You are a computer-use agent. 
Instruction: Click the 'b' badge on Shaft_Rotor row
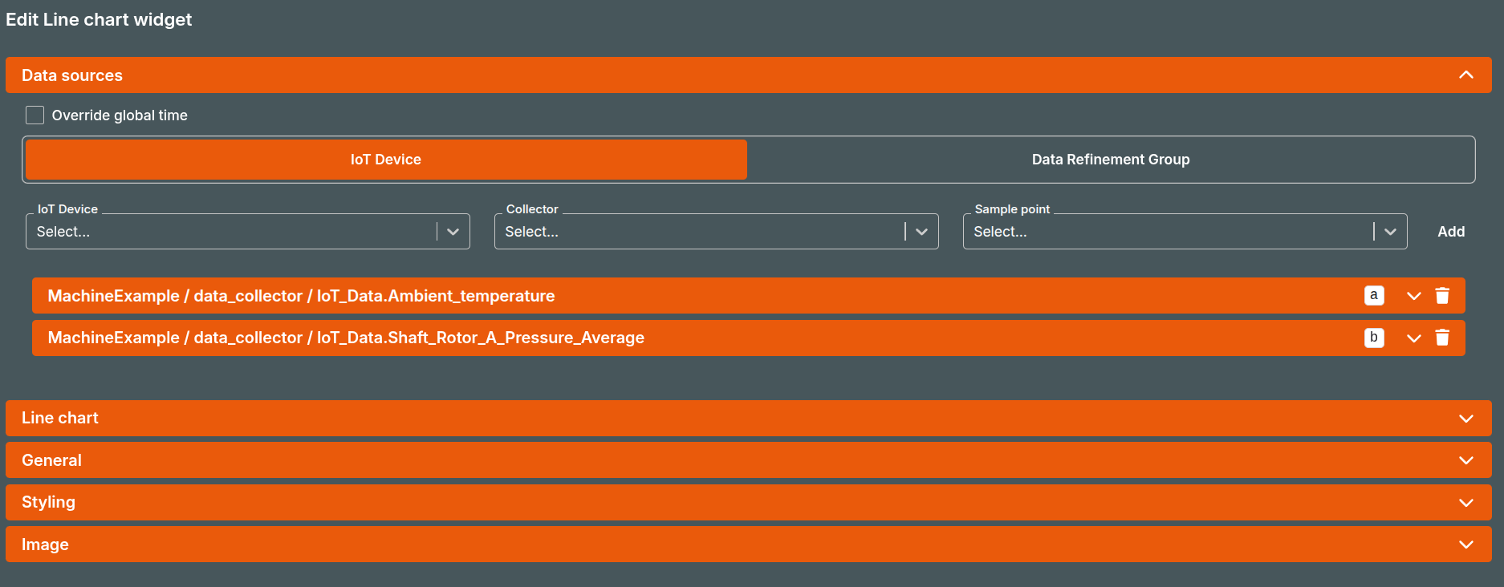pos(1374,338)
